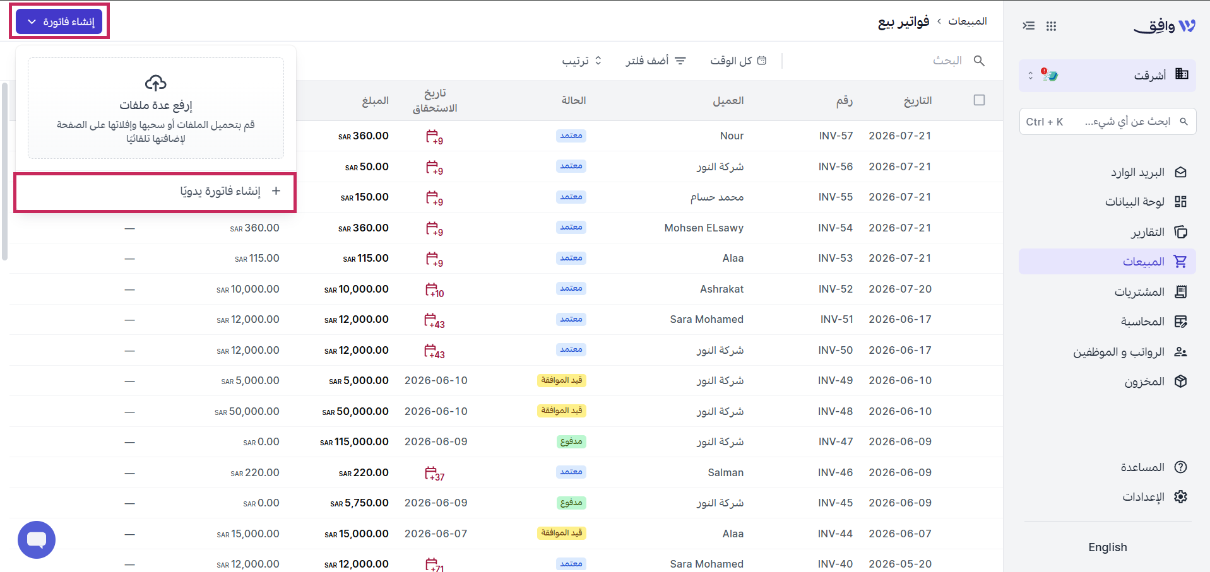Click the reports icon
Viewport: 1210px width, 572px height.
[x=1181, y=232]
